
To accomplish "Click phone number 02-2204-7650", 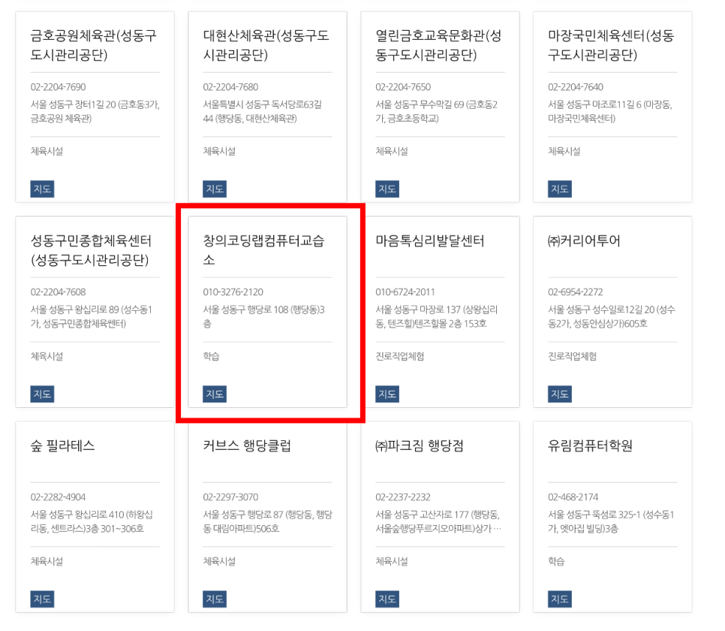I will pos(403,87).
